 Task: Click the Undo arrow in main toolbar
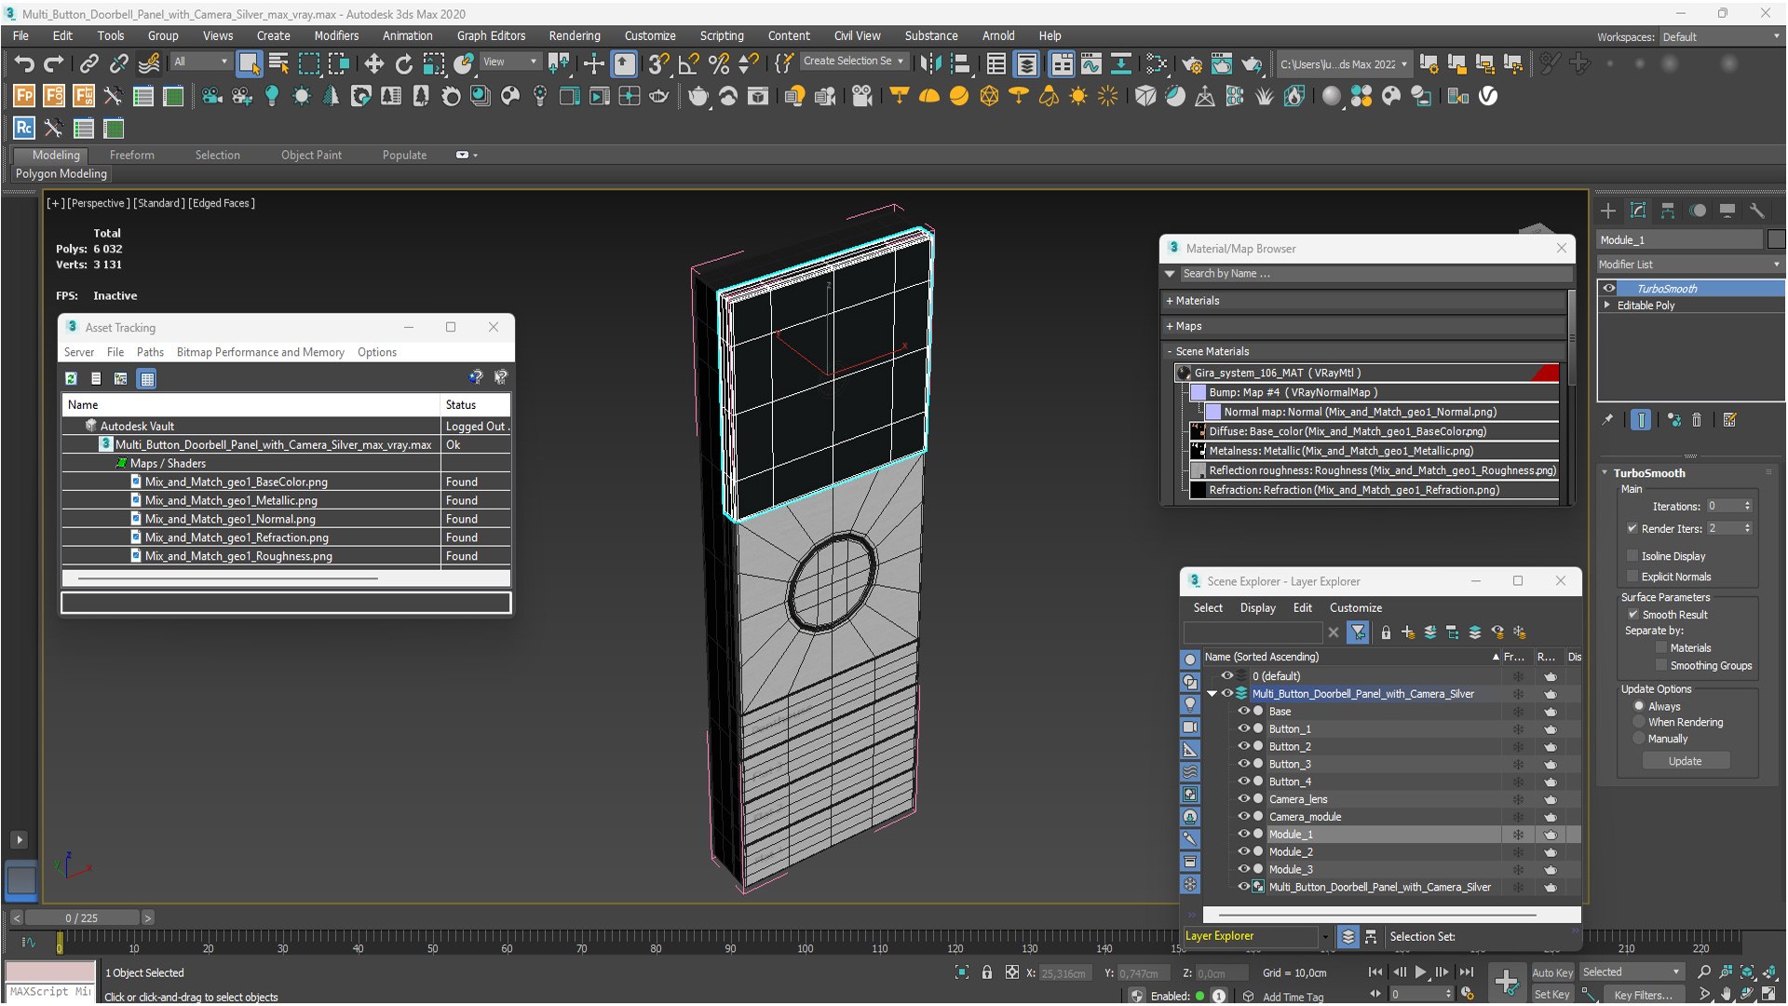24,63
